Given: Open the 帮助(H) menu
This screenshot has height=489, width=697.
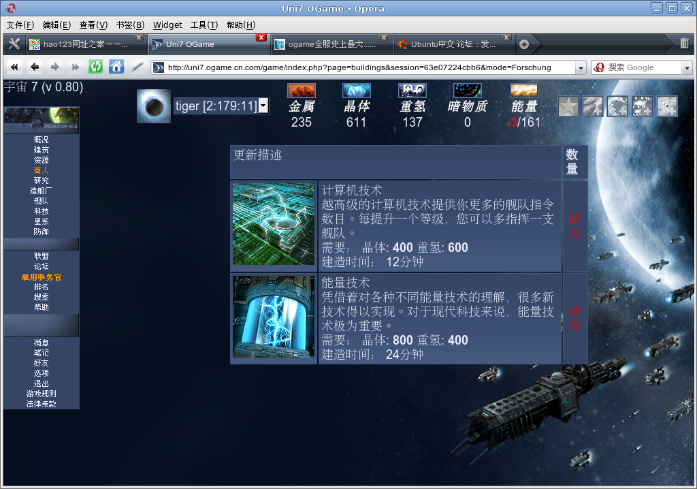Looking at the screenshot, I should 241,25.
